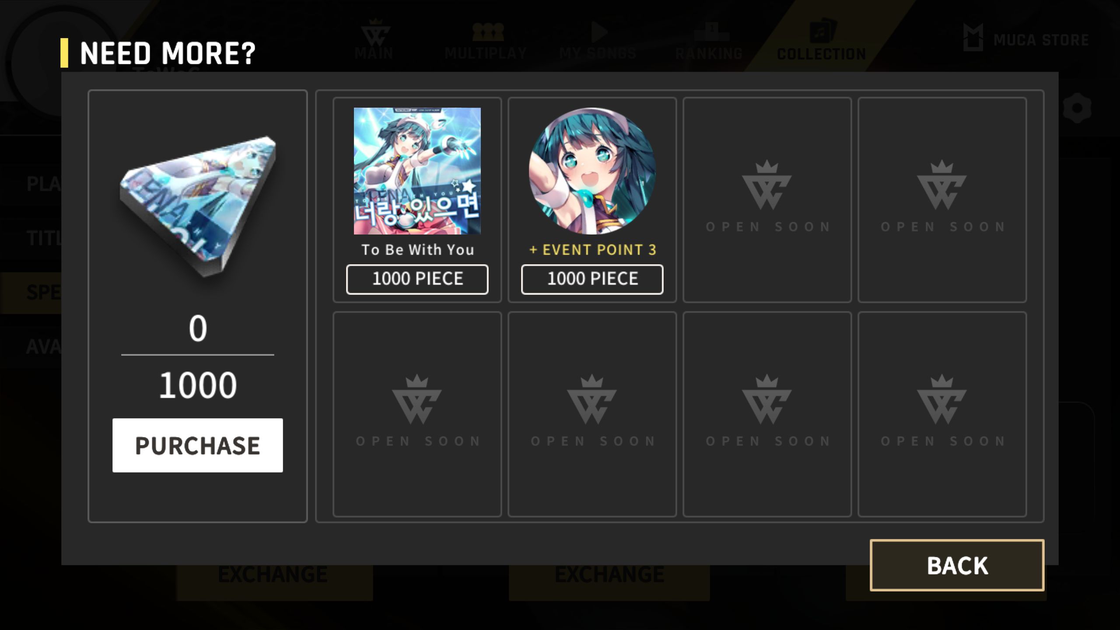Viewport: 1120px width, 630px height.
Task: Go back using the BACK button
Action: pos(957,565)
